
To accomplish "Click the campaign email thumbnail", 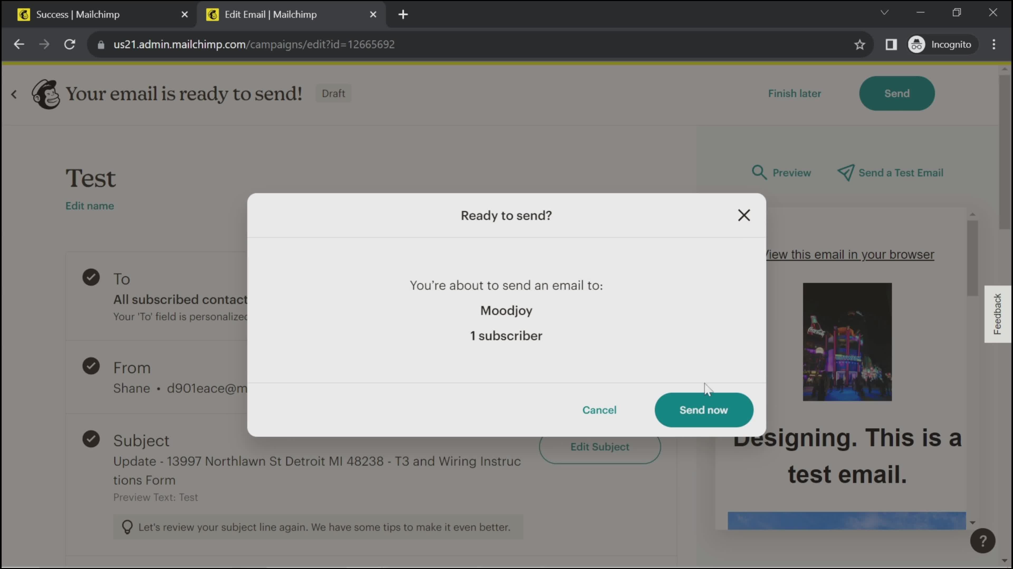I will click(847, 341).
